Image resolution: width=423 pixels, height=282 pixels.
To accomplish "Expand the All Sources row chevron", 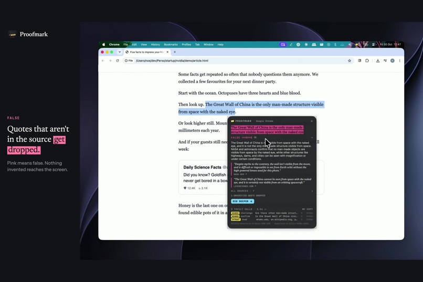I will [x=312, y=191].
